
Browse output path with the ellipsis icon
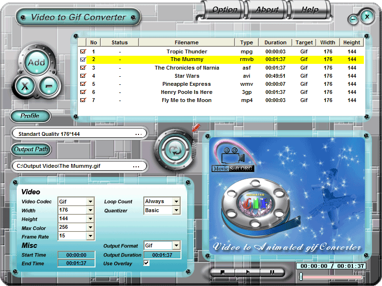(x=136, y=166)
